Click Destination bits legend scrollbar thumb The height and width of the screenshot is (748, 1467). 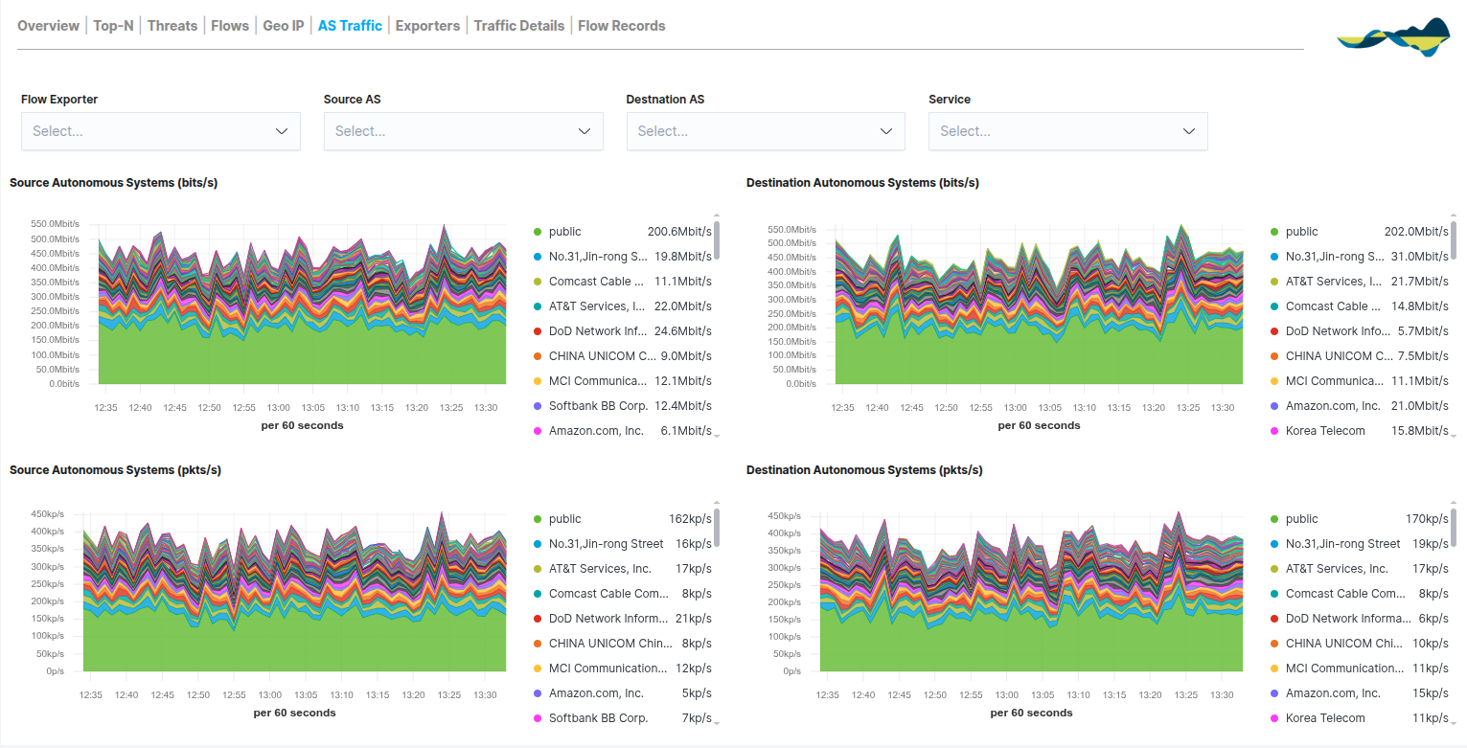pyautogui.click(x=1454, y=240)
